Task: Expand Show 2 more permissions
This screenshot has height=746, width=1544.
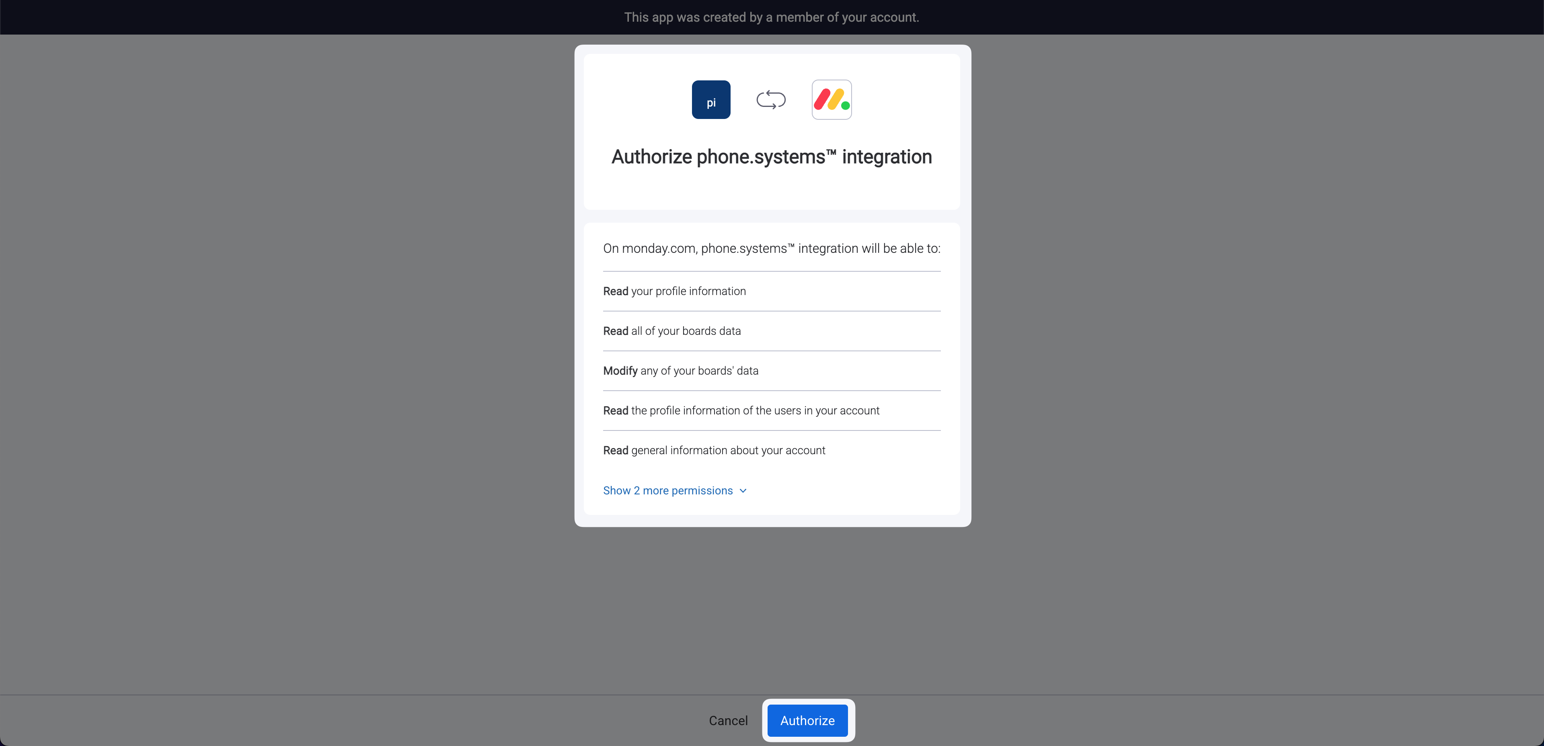Action: pyautogui.click(x=675, y=490)
